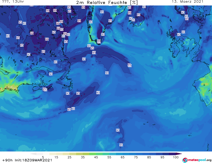The width and height of the screenshot is (212, 163).
Task: Click the 90 contour label over Scotland
Action: click(x=179, y=35)
